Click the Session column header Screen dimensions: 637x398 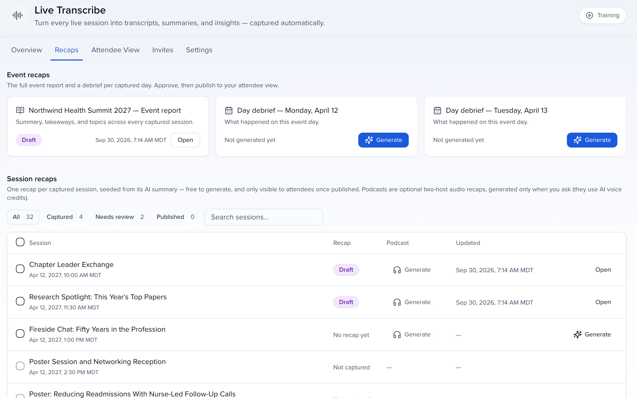click(40, 243)
